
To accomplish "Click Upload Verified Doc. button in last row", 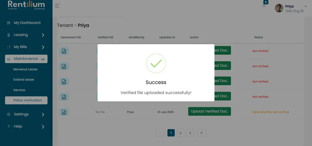I will 209,112.
